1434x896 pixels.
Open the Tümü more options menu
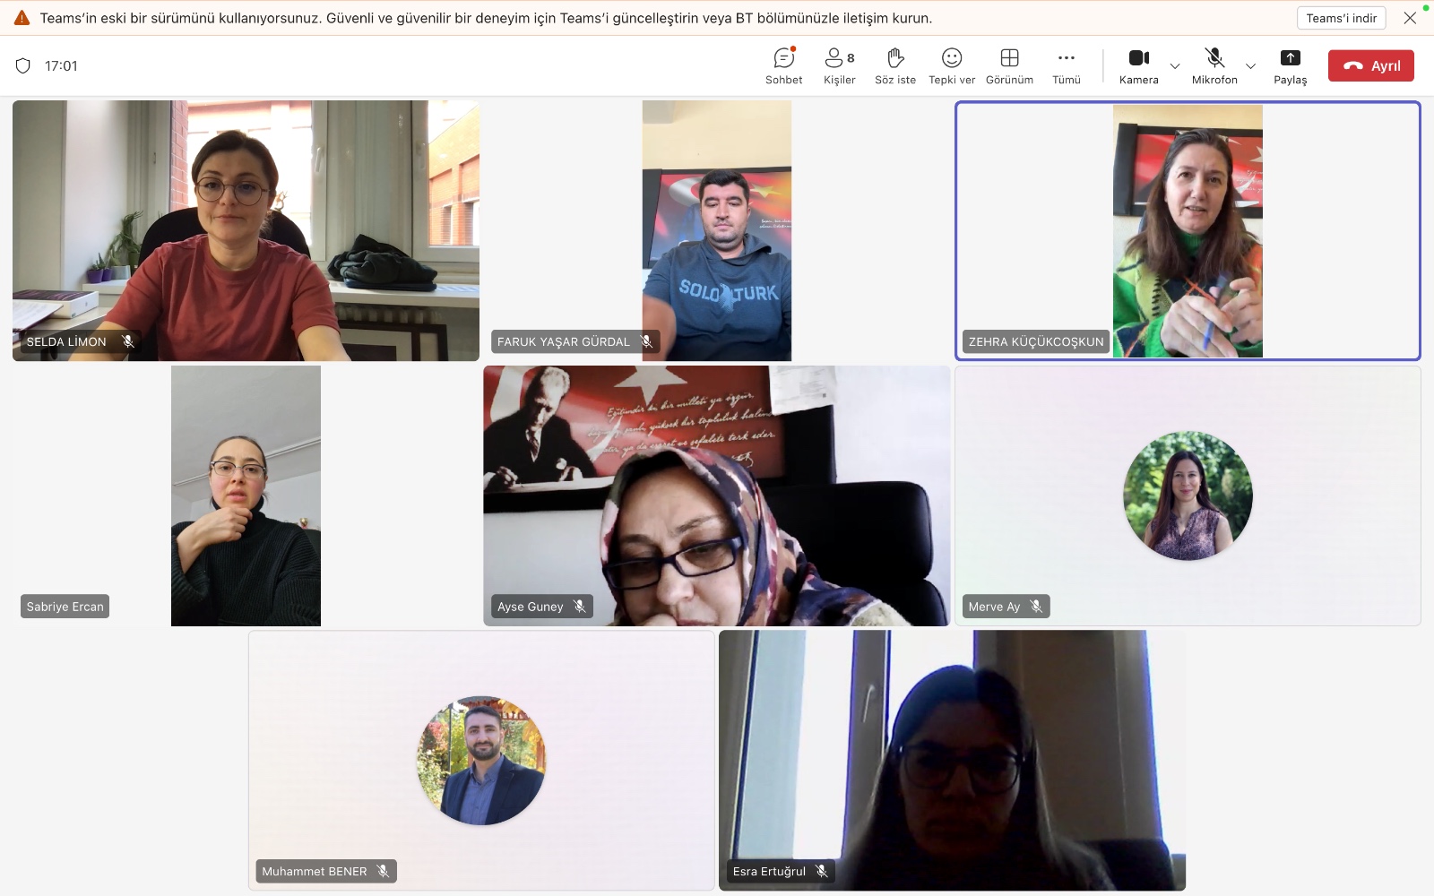(x=1066, y=65)
